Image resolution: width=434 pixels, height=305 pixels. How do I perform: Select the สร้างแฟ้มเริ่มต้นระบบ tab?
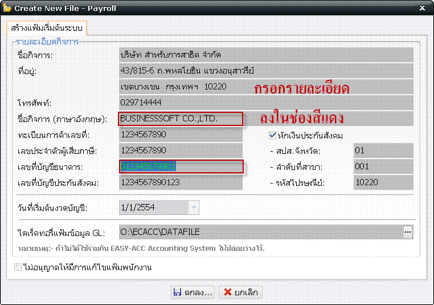(x=46, y=28)
